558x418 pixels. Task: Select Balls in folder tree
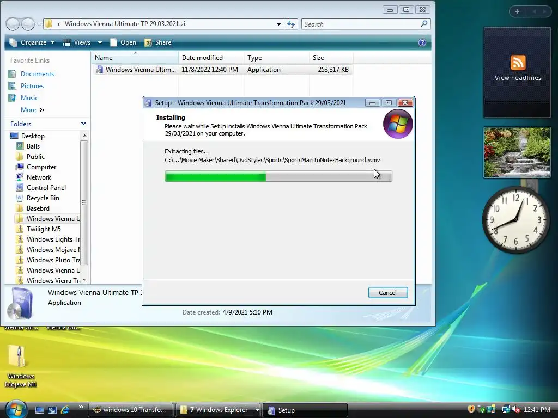pyautogui.click(x=33, y=146)
